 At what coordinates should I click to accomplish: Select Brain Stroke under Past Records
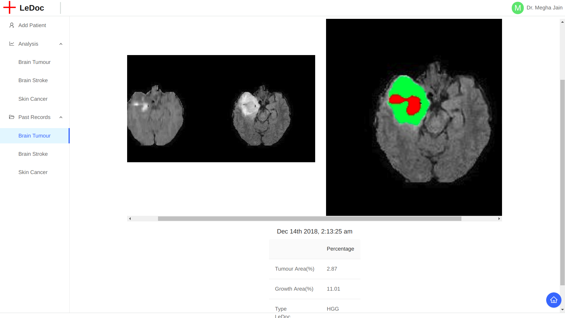[33, 154]
